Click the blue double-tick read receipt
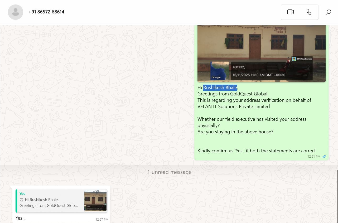 coord(324,157)
